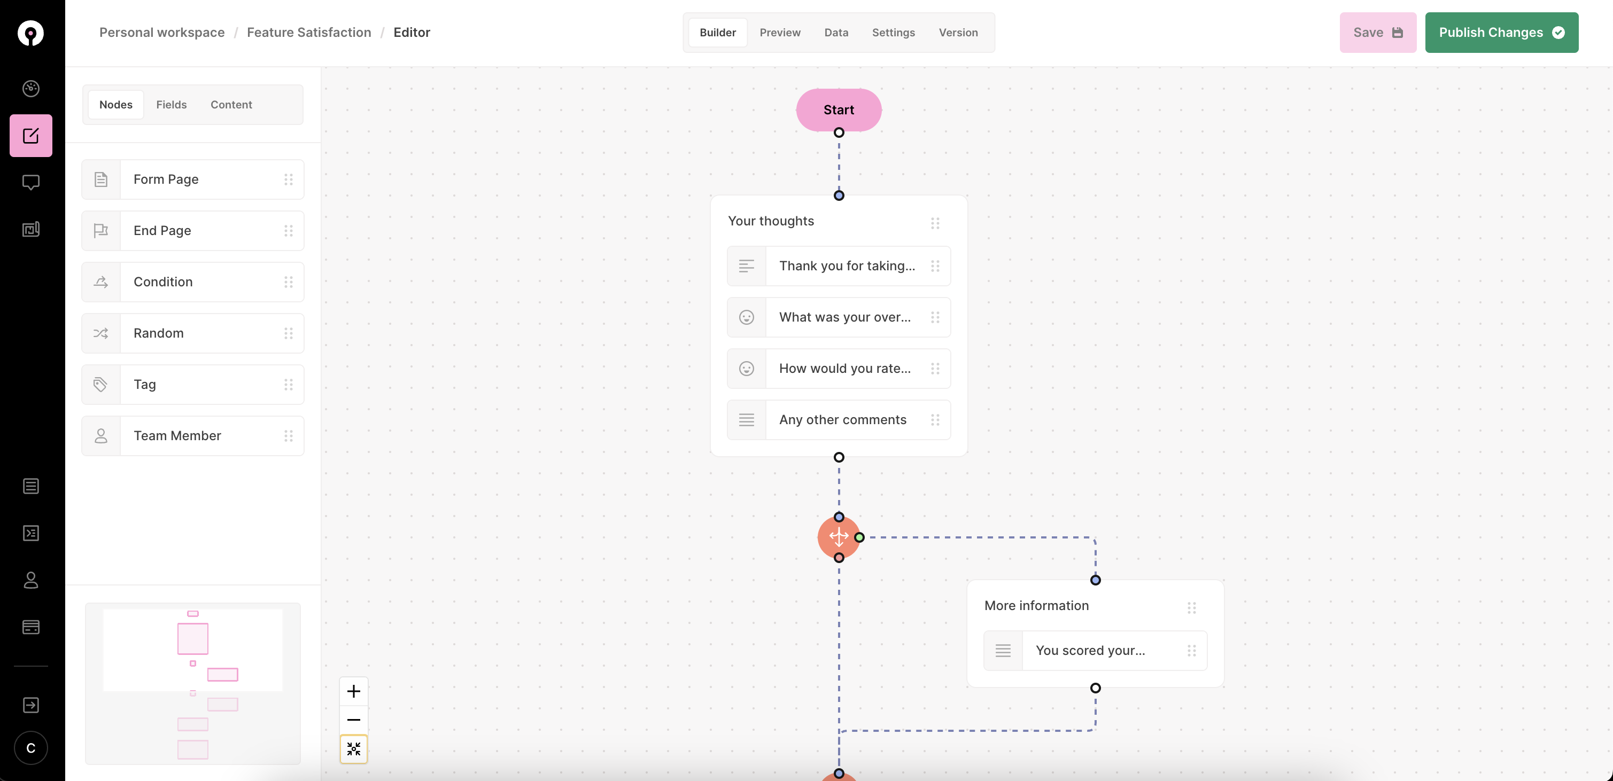Click the orange condition node circle
1613x781 pixels.
coord(838,537)
